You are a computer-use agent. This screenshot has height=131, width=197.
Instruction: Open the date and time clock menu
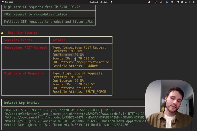coord(99,2)
